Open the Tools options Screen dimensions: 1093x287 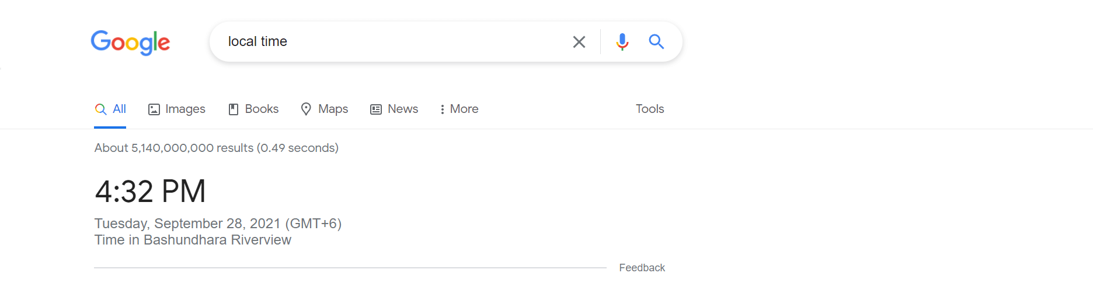[x=650, y=109]
